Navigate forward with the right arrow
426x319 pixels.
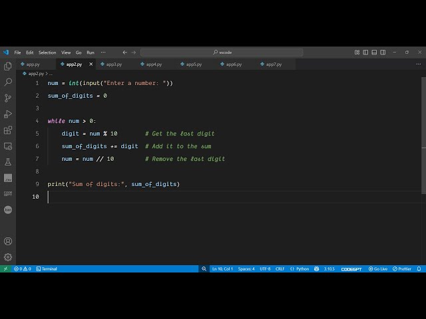pyautogui.click(x=133, y=53)
